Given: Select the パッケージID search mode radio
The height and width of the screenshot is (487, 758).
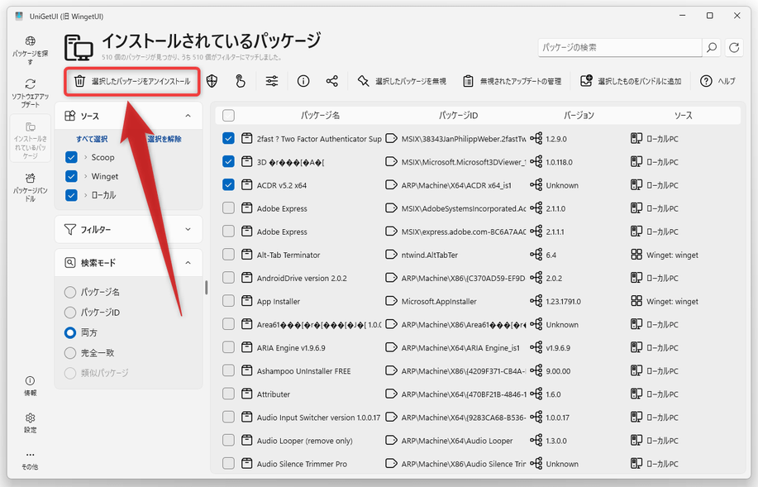Looking at the screenshot, I should tap(70, 313).
